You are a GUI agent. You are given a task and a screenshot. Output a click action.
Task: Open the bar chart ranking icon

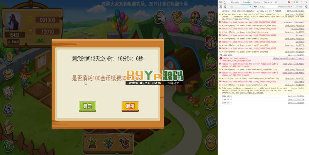(211, 81)
